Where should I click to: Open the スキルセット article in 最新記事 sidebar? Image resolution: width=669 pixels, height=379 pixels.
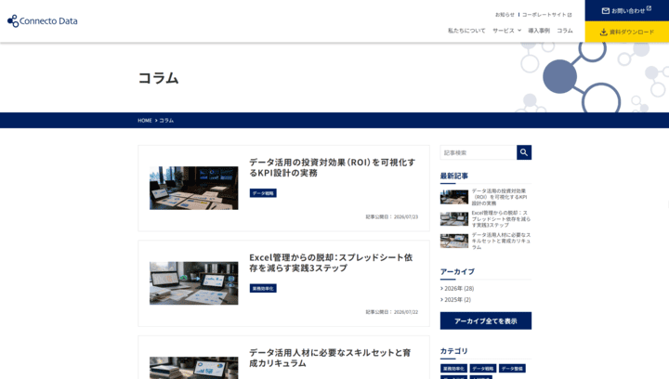coord(501,241)
